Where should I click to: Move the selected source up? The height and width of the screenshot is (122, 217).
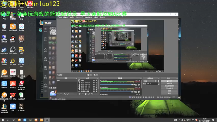coord(89,94)
